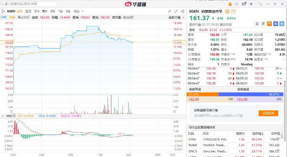
Task: Switch to 五日 chart tab
Action: [x=28, y=11]
